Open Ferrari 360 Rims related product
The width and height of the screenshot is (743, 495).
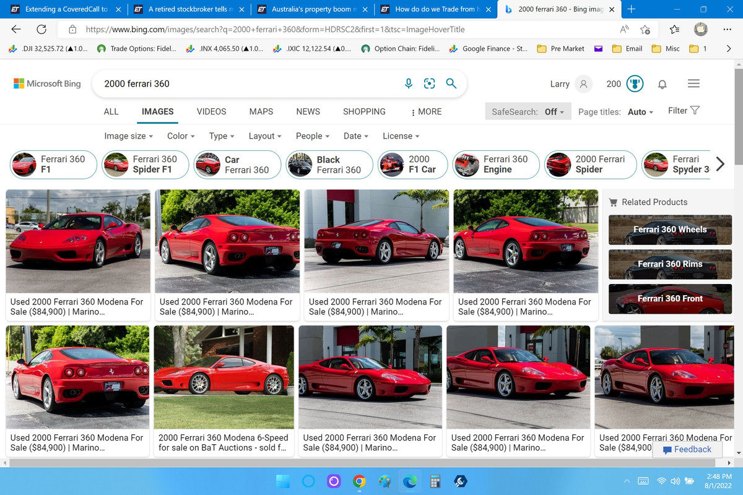(670, 264)
